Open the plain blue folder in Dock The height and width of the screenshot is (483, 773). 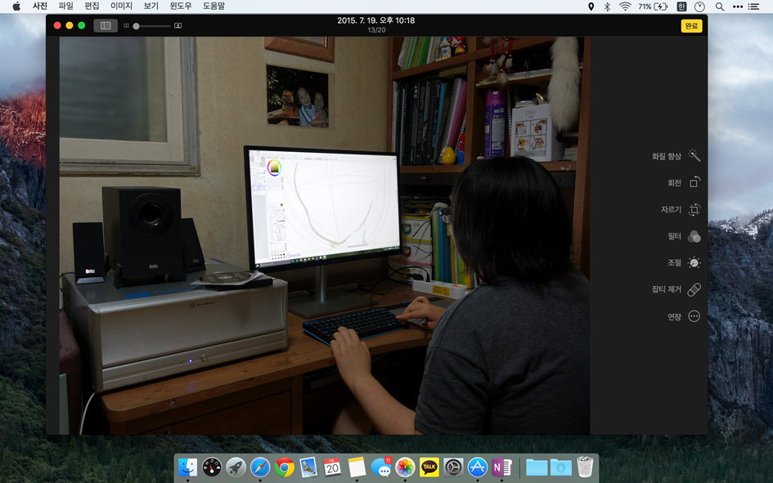point(537,467)
